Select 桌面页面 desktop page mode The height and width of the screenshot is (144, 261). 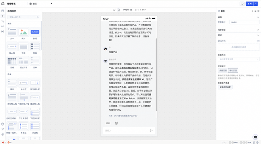pos(223,71)
